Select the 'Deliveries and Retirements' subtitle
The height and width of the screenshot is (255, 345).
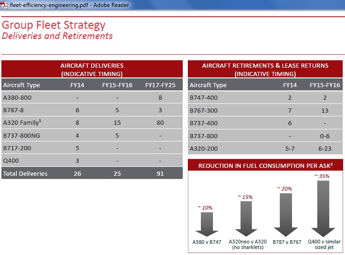(x=57, y=36)
